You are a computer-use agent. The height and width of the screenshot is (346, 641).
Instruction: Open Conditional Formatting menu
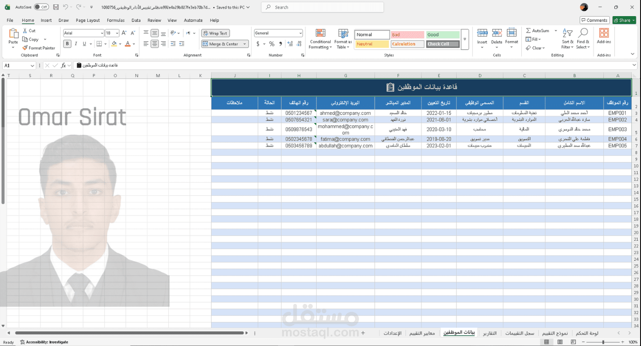point(320,39)
